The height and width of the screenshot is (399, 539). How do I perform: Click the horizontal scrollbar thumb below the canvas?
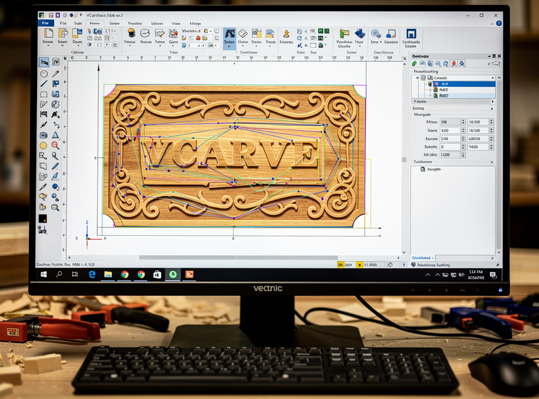pyautogui.click(x=238, y=257)
